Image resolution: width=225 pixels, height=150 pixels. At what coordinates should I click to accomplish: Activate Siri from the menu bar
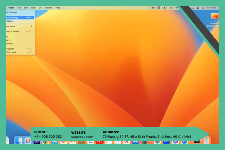[x=203, y=8]
